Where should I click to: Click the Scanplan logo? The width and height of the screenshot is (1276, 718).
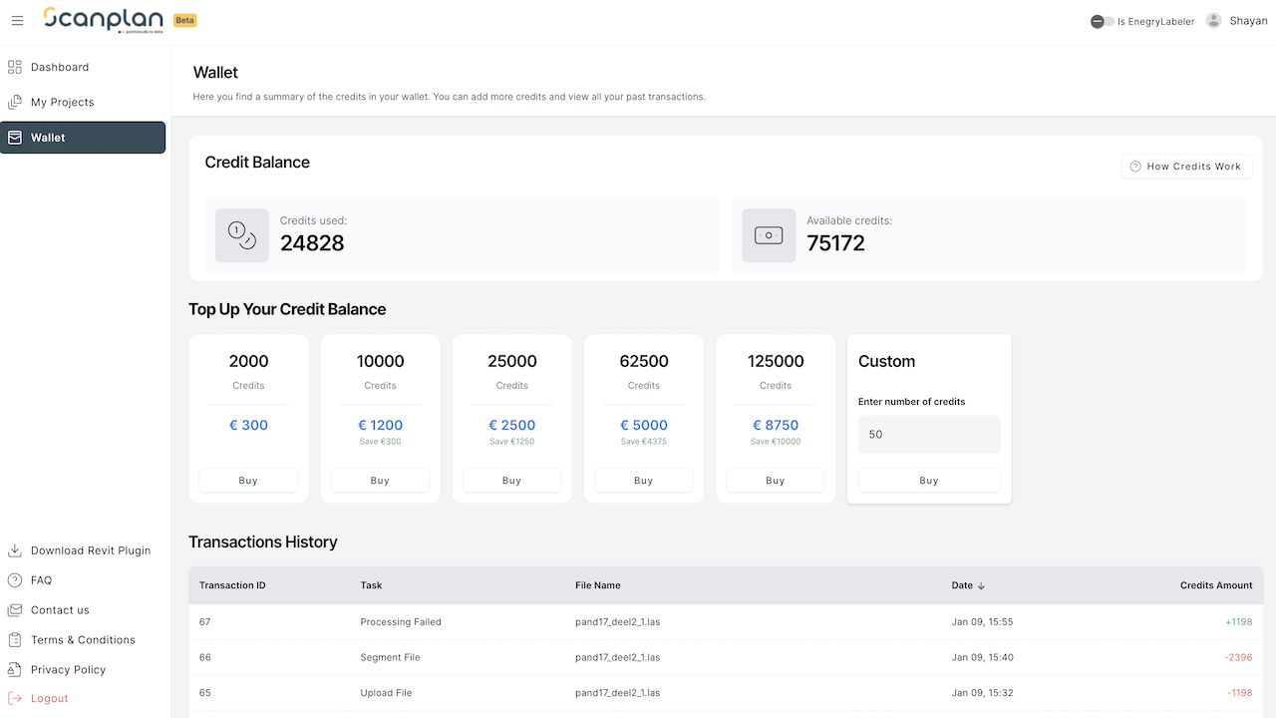(103, 20)
